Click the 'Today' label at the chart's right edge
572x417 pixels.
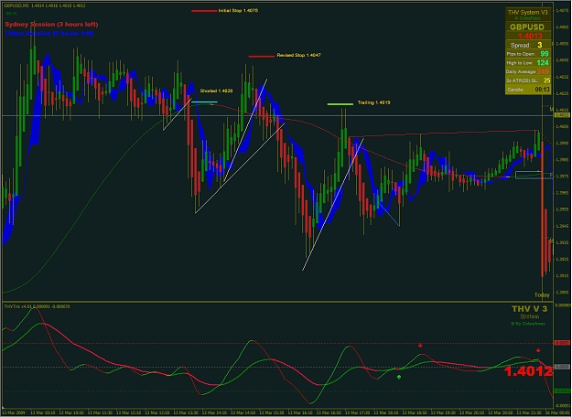[542, 294]
